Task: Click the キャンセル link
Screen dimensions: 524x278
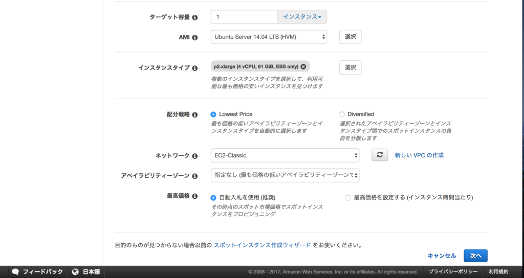Action: (x=442, y=256)
